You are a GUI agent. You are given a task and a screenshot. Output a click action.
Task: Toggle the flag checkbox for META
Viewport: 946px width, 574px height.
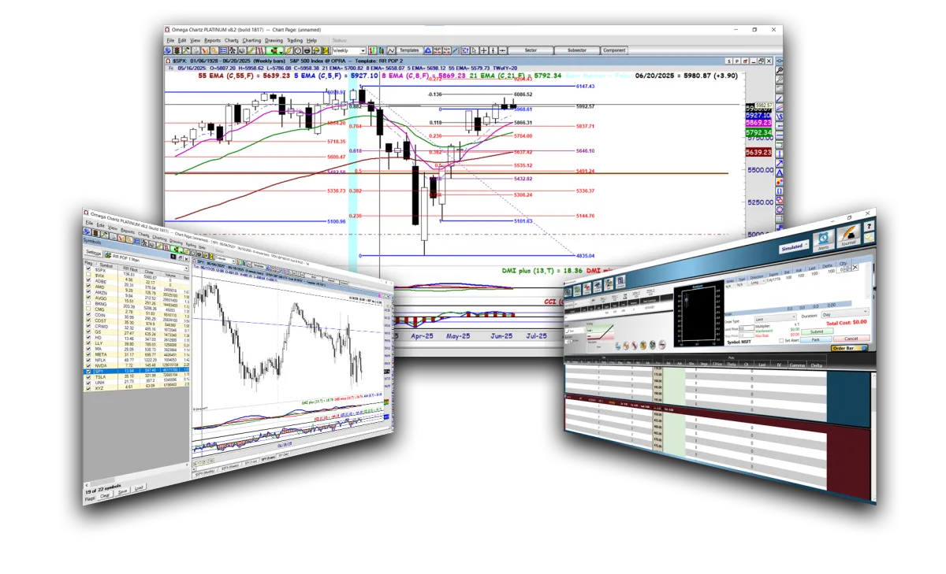pyautogui.click(x=89, y=355)
